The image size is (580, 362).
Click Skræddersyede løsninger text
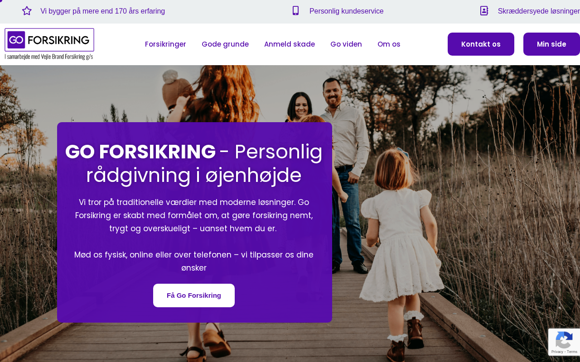(539, 11)
